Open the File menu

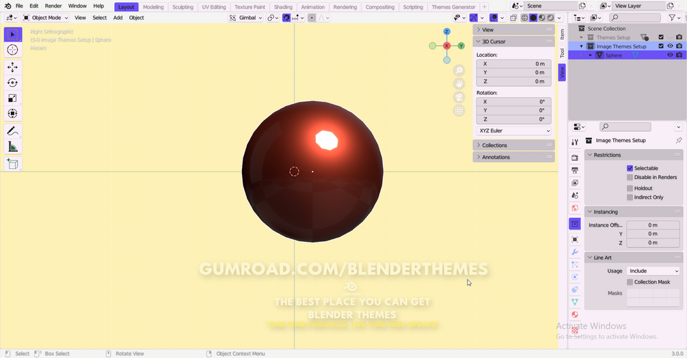click(x=19, y=6)
